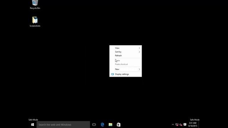Click the Task View taskbar icon
228x128 pixels.
pyautogui.click(x=94, y=124)
